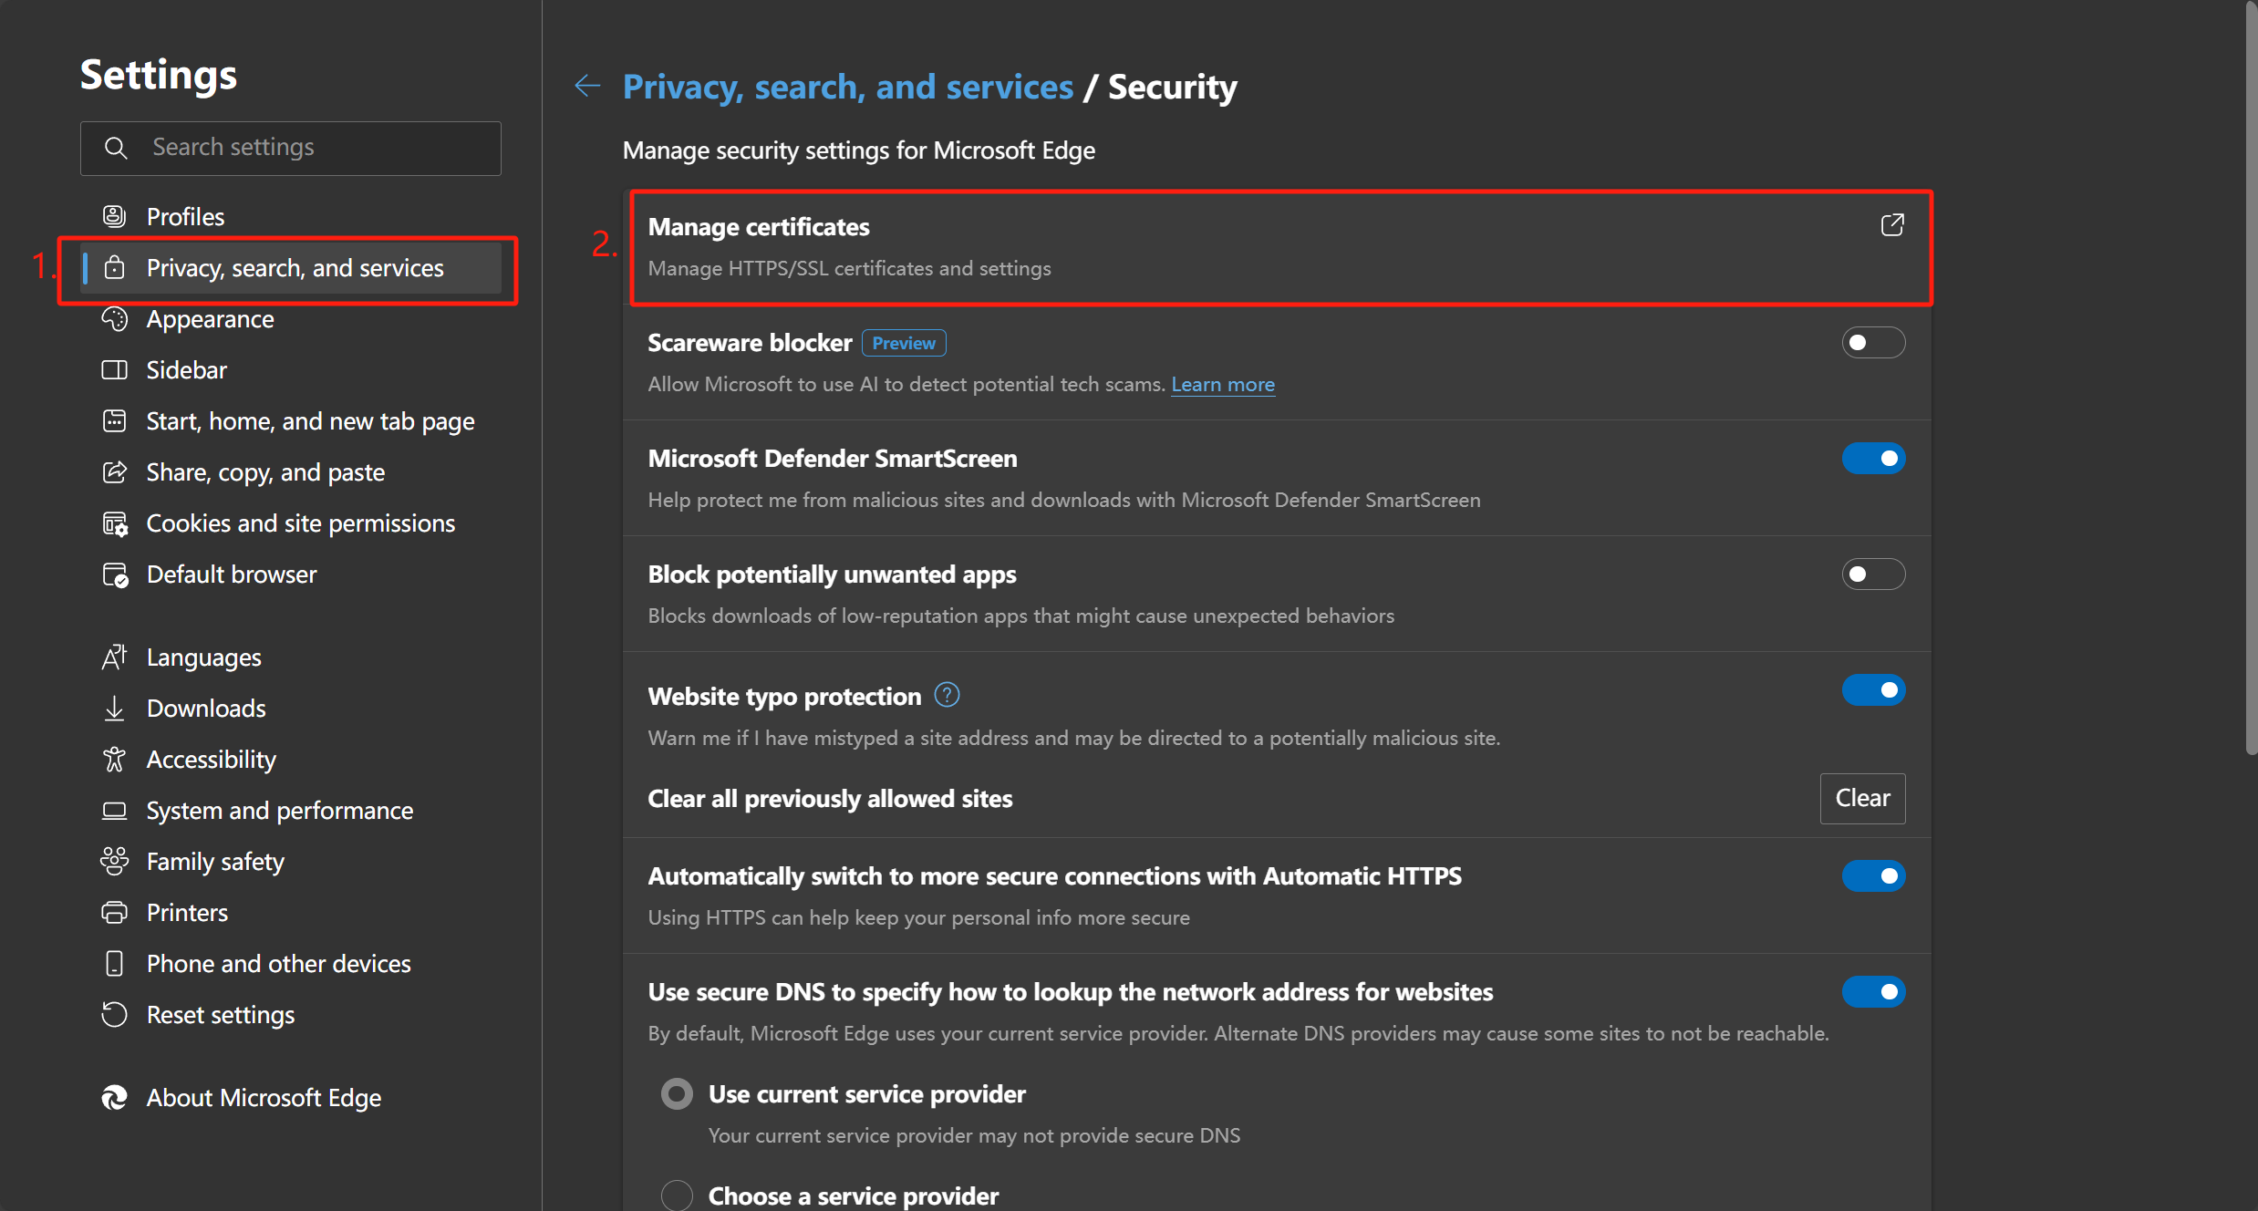This screenshot has height=1211, width=2258.
Task: Toggle Block potentially unwanted apps on
Action: [x=1872, y=574]
